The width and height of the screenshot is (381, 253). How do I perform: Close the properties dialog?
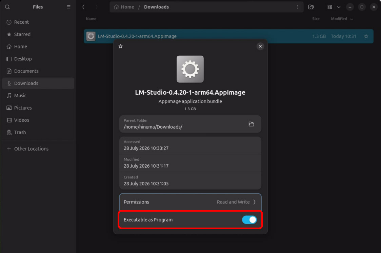(x=260, y=46)
